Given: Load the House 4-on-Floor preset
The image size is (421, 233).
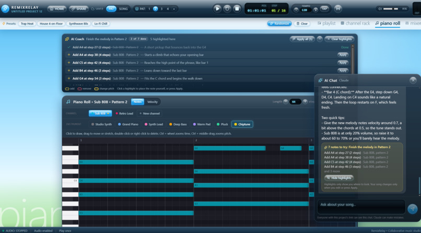Looking at the screenshot, I should click(x=51, y=24).
